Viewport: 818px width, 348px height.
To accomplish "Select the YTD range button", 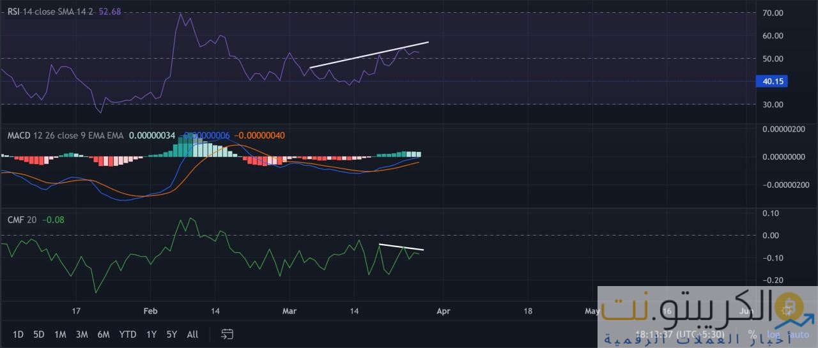I will click(127, 334).
